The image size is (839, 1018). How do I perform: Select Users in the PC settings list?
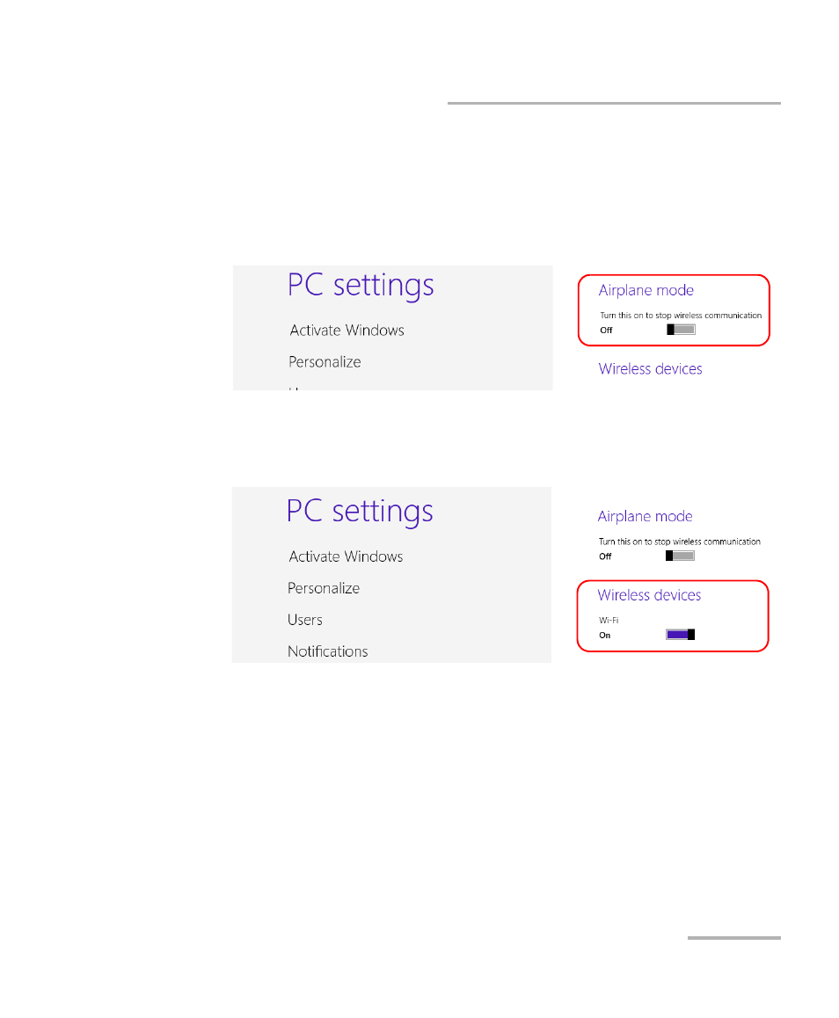304,620
